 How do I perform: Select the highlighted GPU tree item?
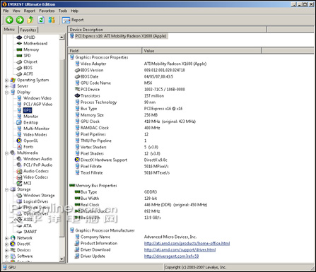[x=28, y=110]
